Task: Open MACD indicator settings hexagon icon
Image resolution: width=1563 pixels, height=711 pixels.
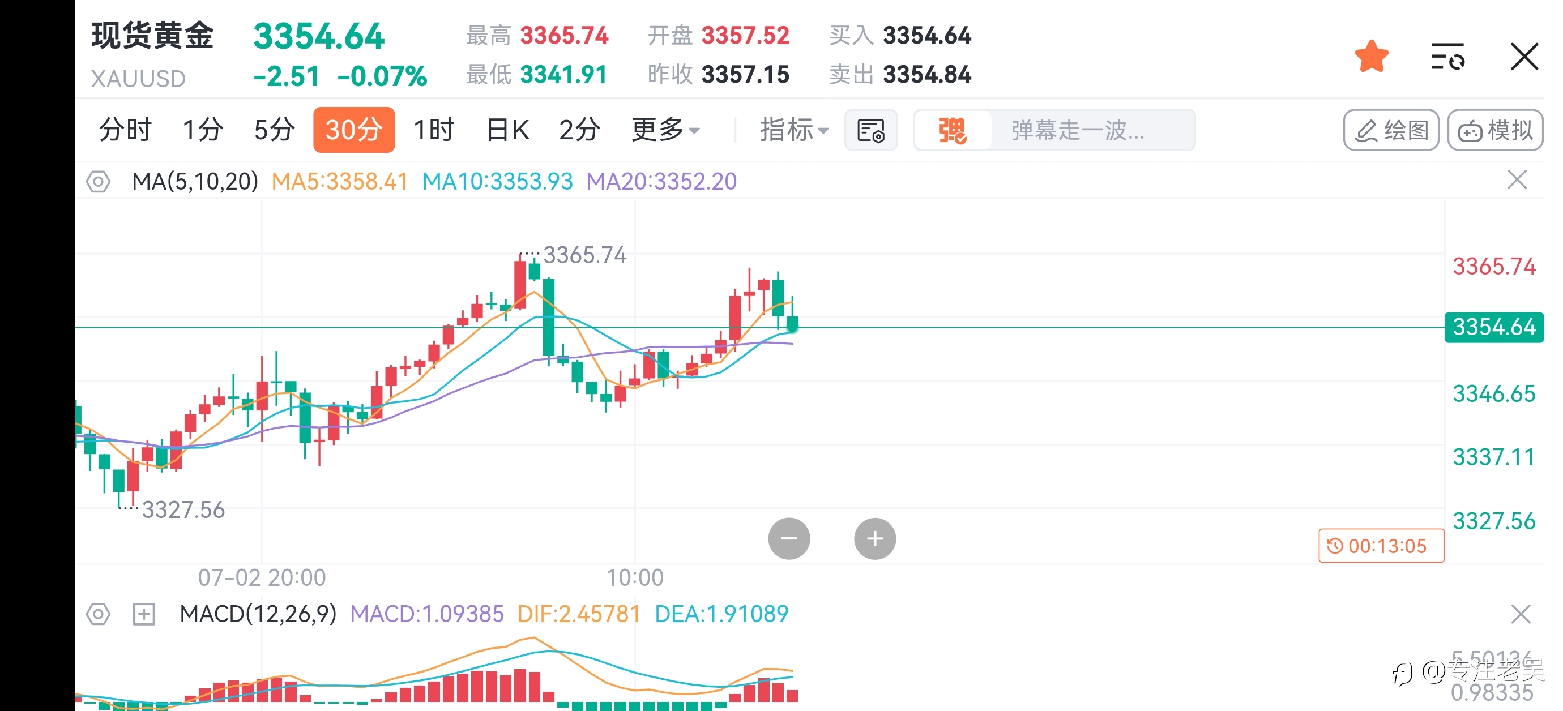Action: click(97, 614)
